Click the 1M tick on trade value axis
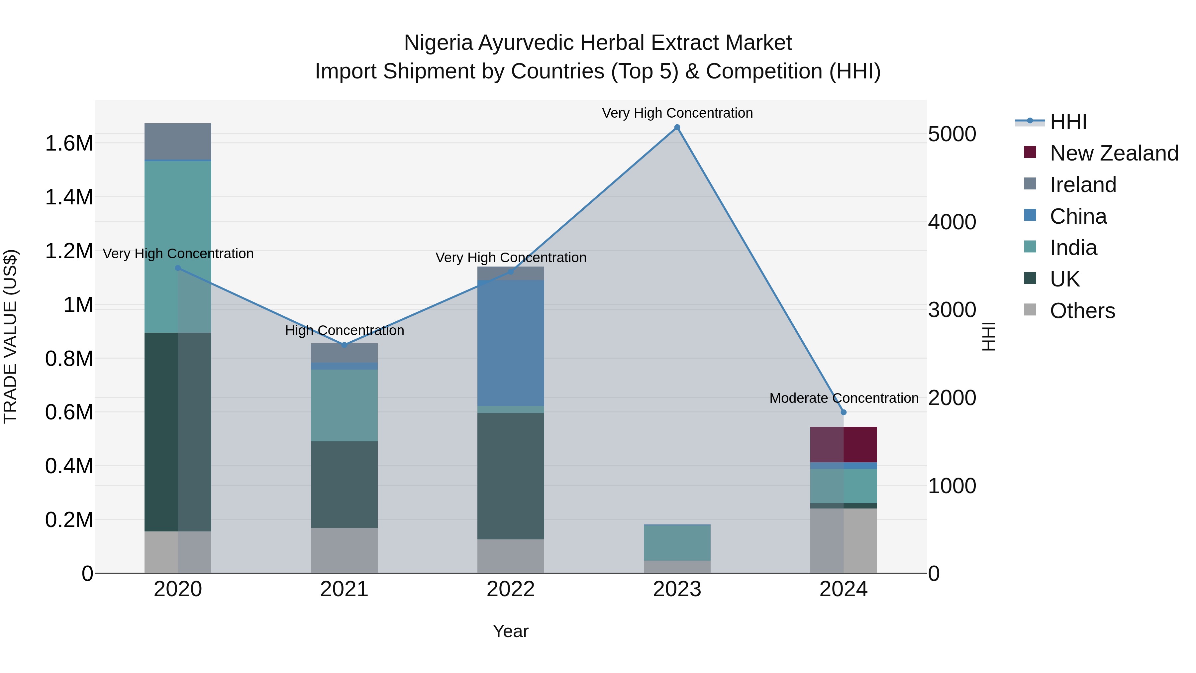Viewport: 1196px width, 673px height. coord(78,305)
